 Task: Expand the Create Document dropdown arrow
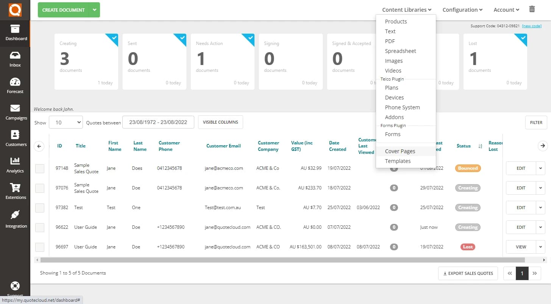[x=94, y=10]
